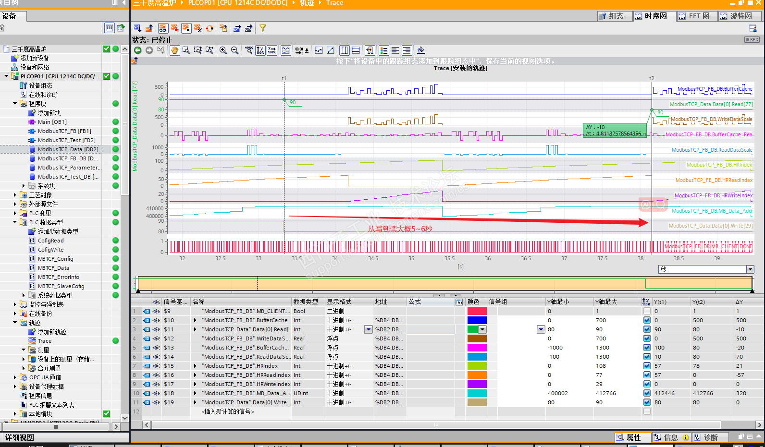Open display format dropdown in row 3
The height and width of the screenshot is (447, 765).
pos(368,329)
